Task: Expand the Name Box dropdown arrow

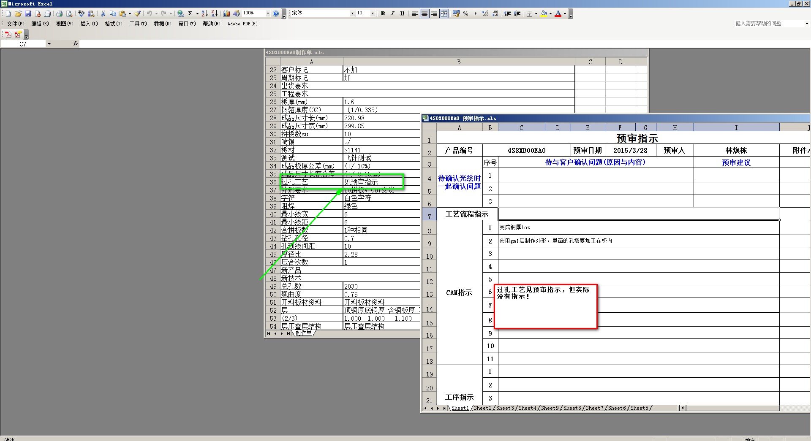Action: pos(49,44)
